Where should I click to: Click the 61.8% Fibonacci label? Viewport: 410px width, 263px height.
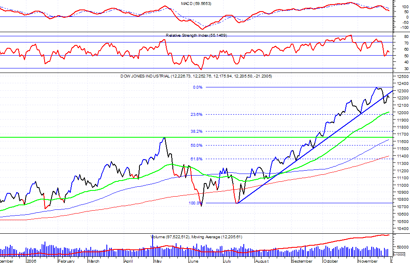[196, 159]
